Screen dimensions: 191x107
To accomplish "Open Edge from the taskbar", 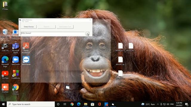I will click(x=79, y=104).
